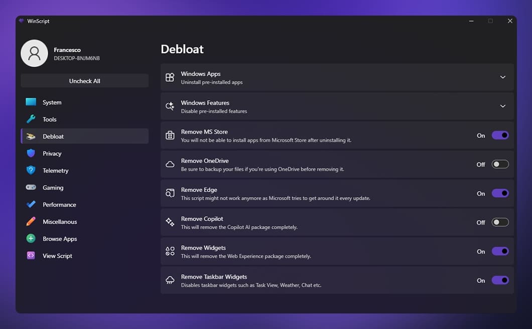Click the View Script code icon

coord(31,255)
